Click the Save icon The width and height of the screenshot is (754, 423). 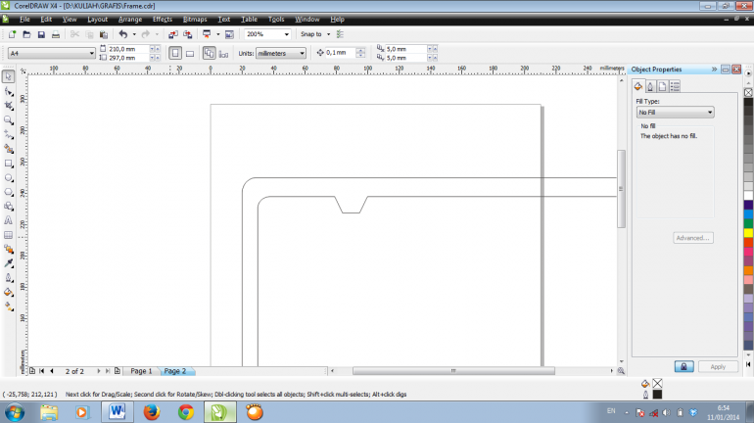[x=41, y=34]
